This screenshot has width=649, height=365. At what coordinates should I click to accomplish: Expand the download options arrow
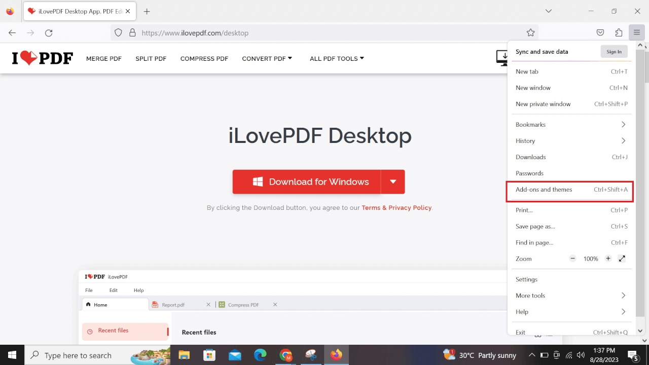[x=393, y=181]
